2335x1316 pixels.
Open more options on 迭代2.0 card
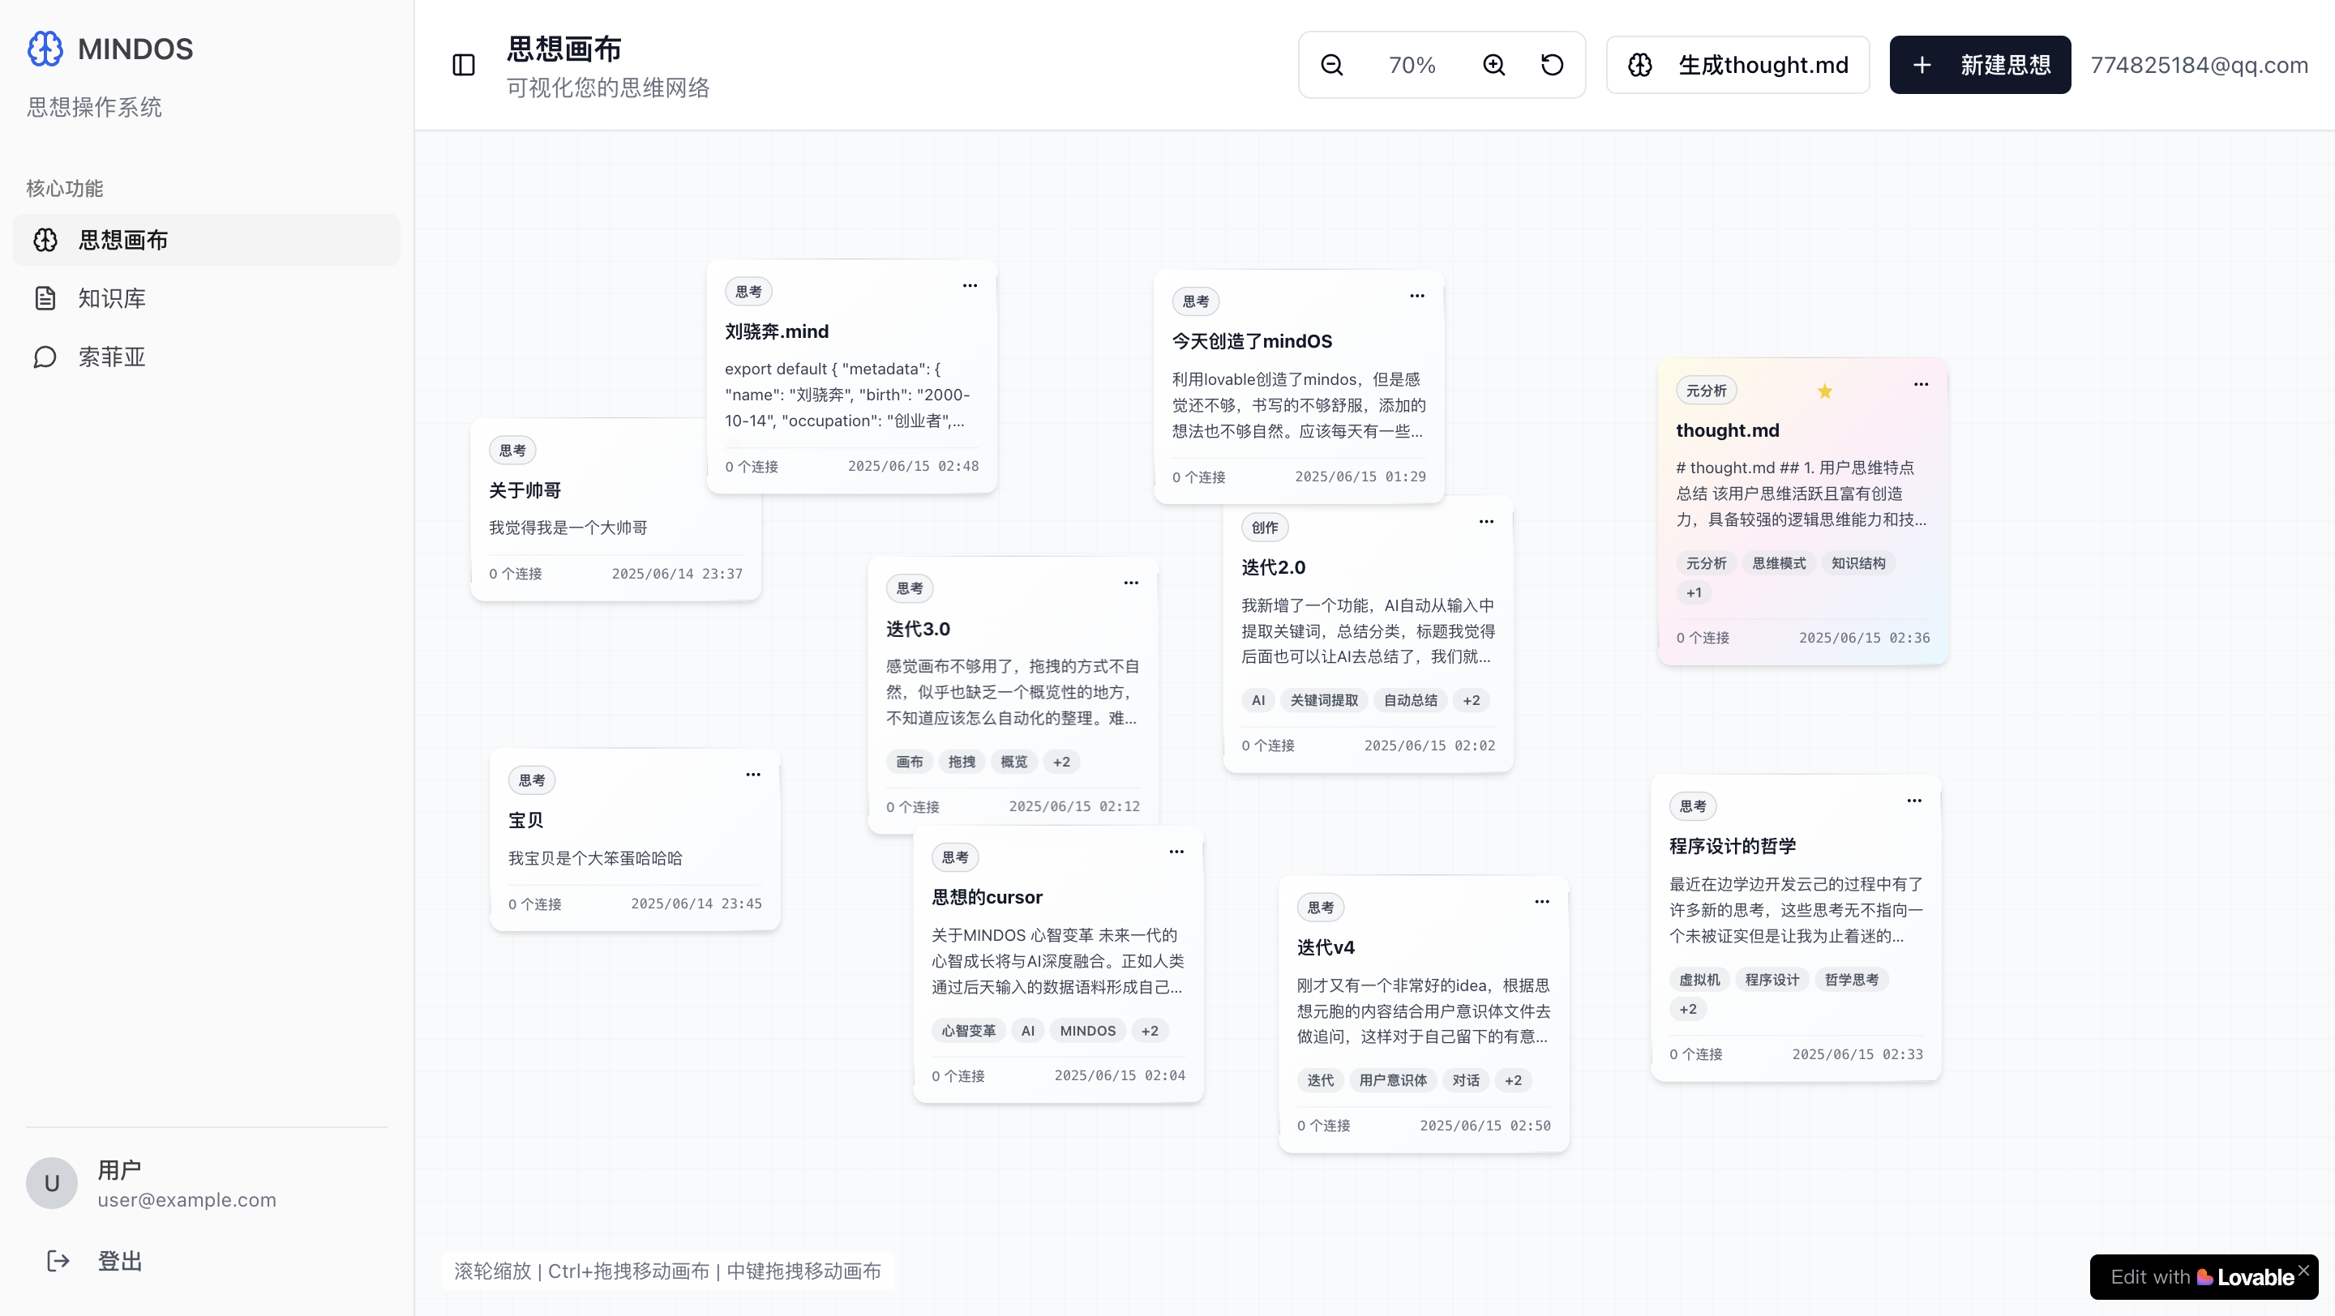click(x=1487, y=522)
